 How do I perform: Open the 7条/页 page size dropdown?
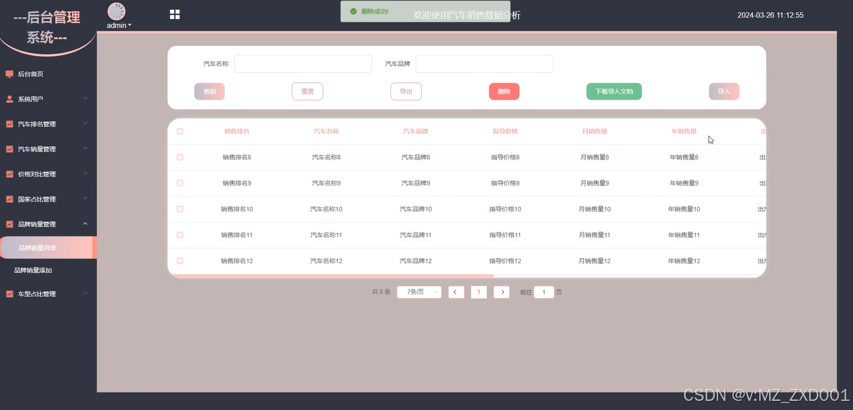tap(419, 292)
